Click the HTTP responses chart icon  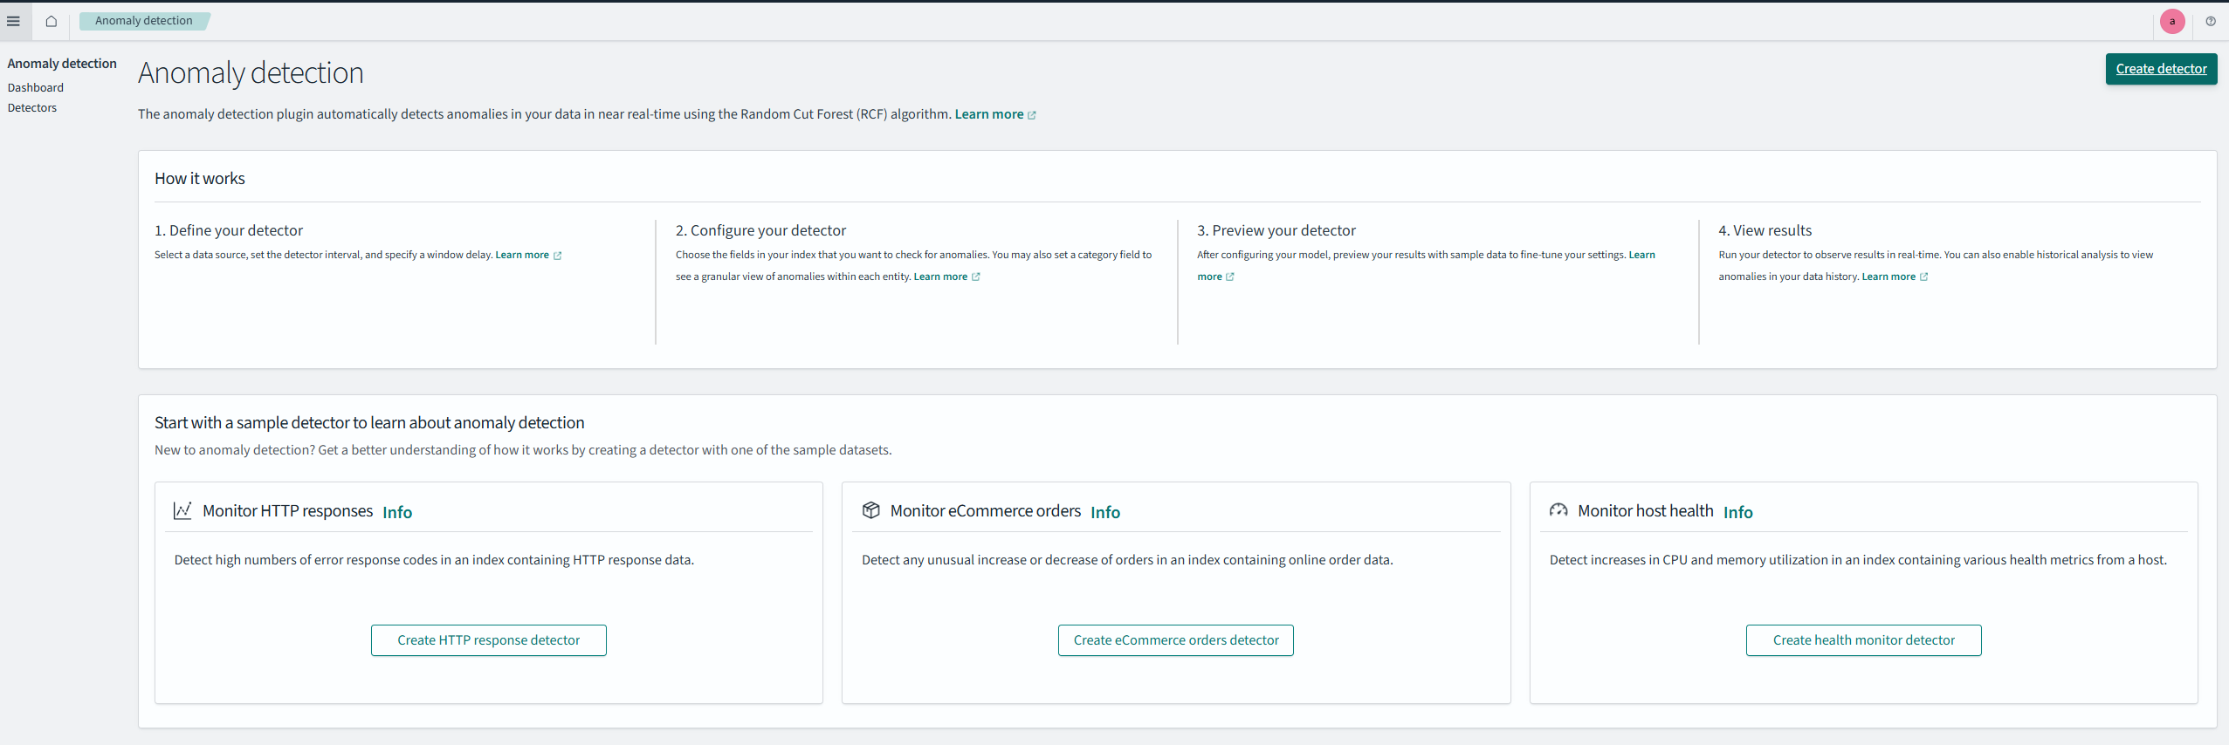182,510
